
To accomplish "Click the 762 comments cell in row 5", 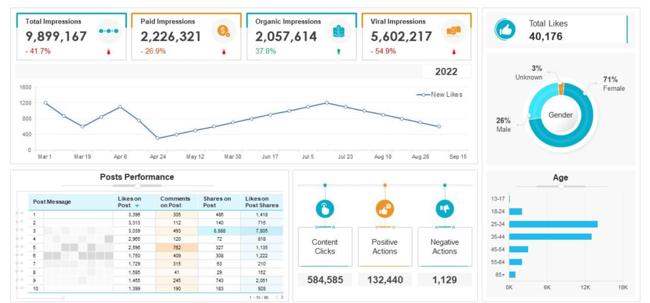I will pyautogui.click(x=177, y=247).
